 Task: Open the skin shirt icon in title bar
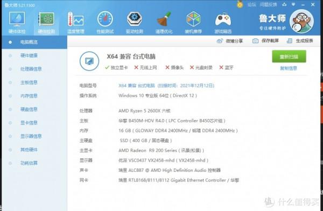pyautogui.click(x=284, y=4)
